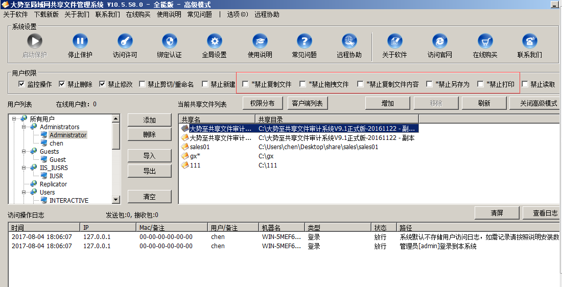The width and height of the screenshot is (562, 287).
Task: Click the 权限分布 button
Action: point(262,103)
